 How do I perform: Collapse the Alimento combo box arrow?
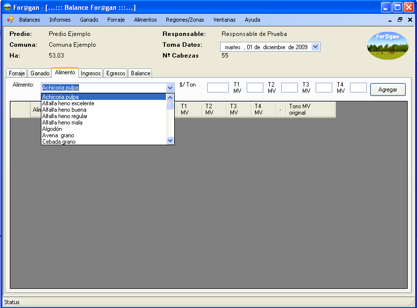click(x=170, y=88)
